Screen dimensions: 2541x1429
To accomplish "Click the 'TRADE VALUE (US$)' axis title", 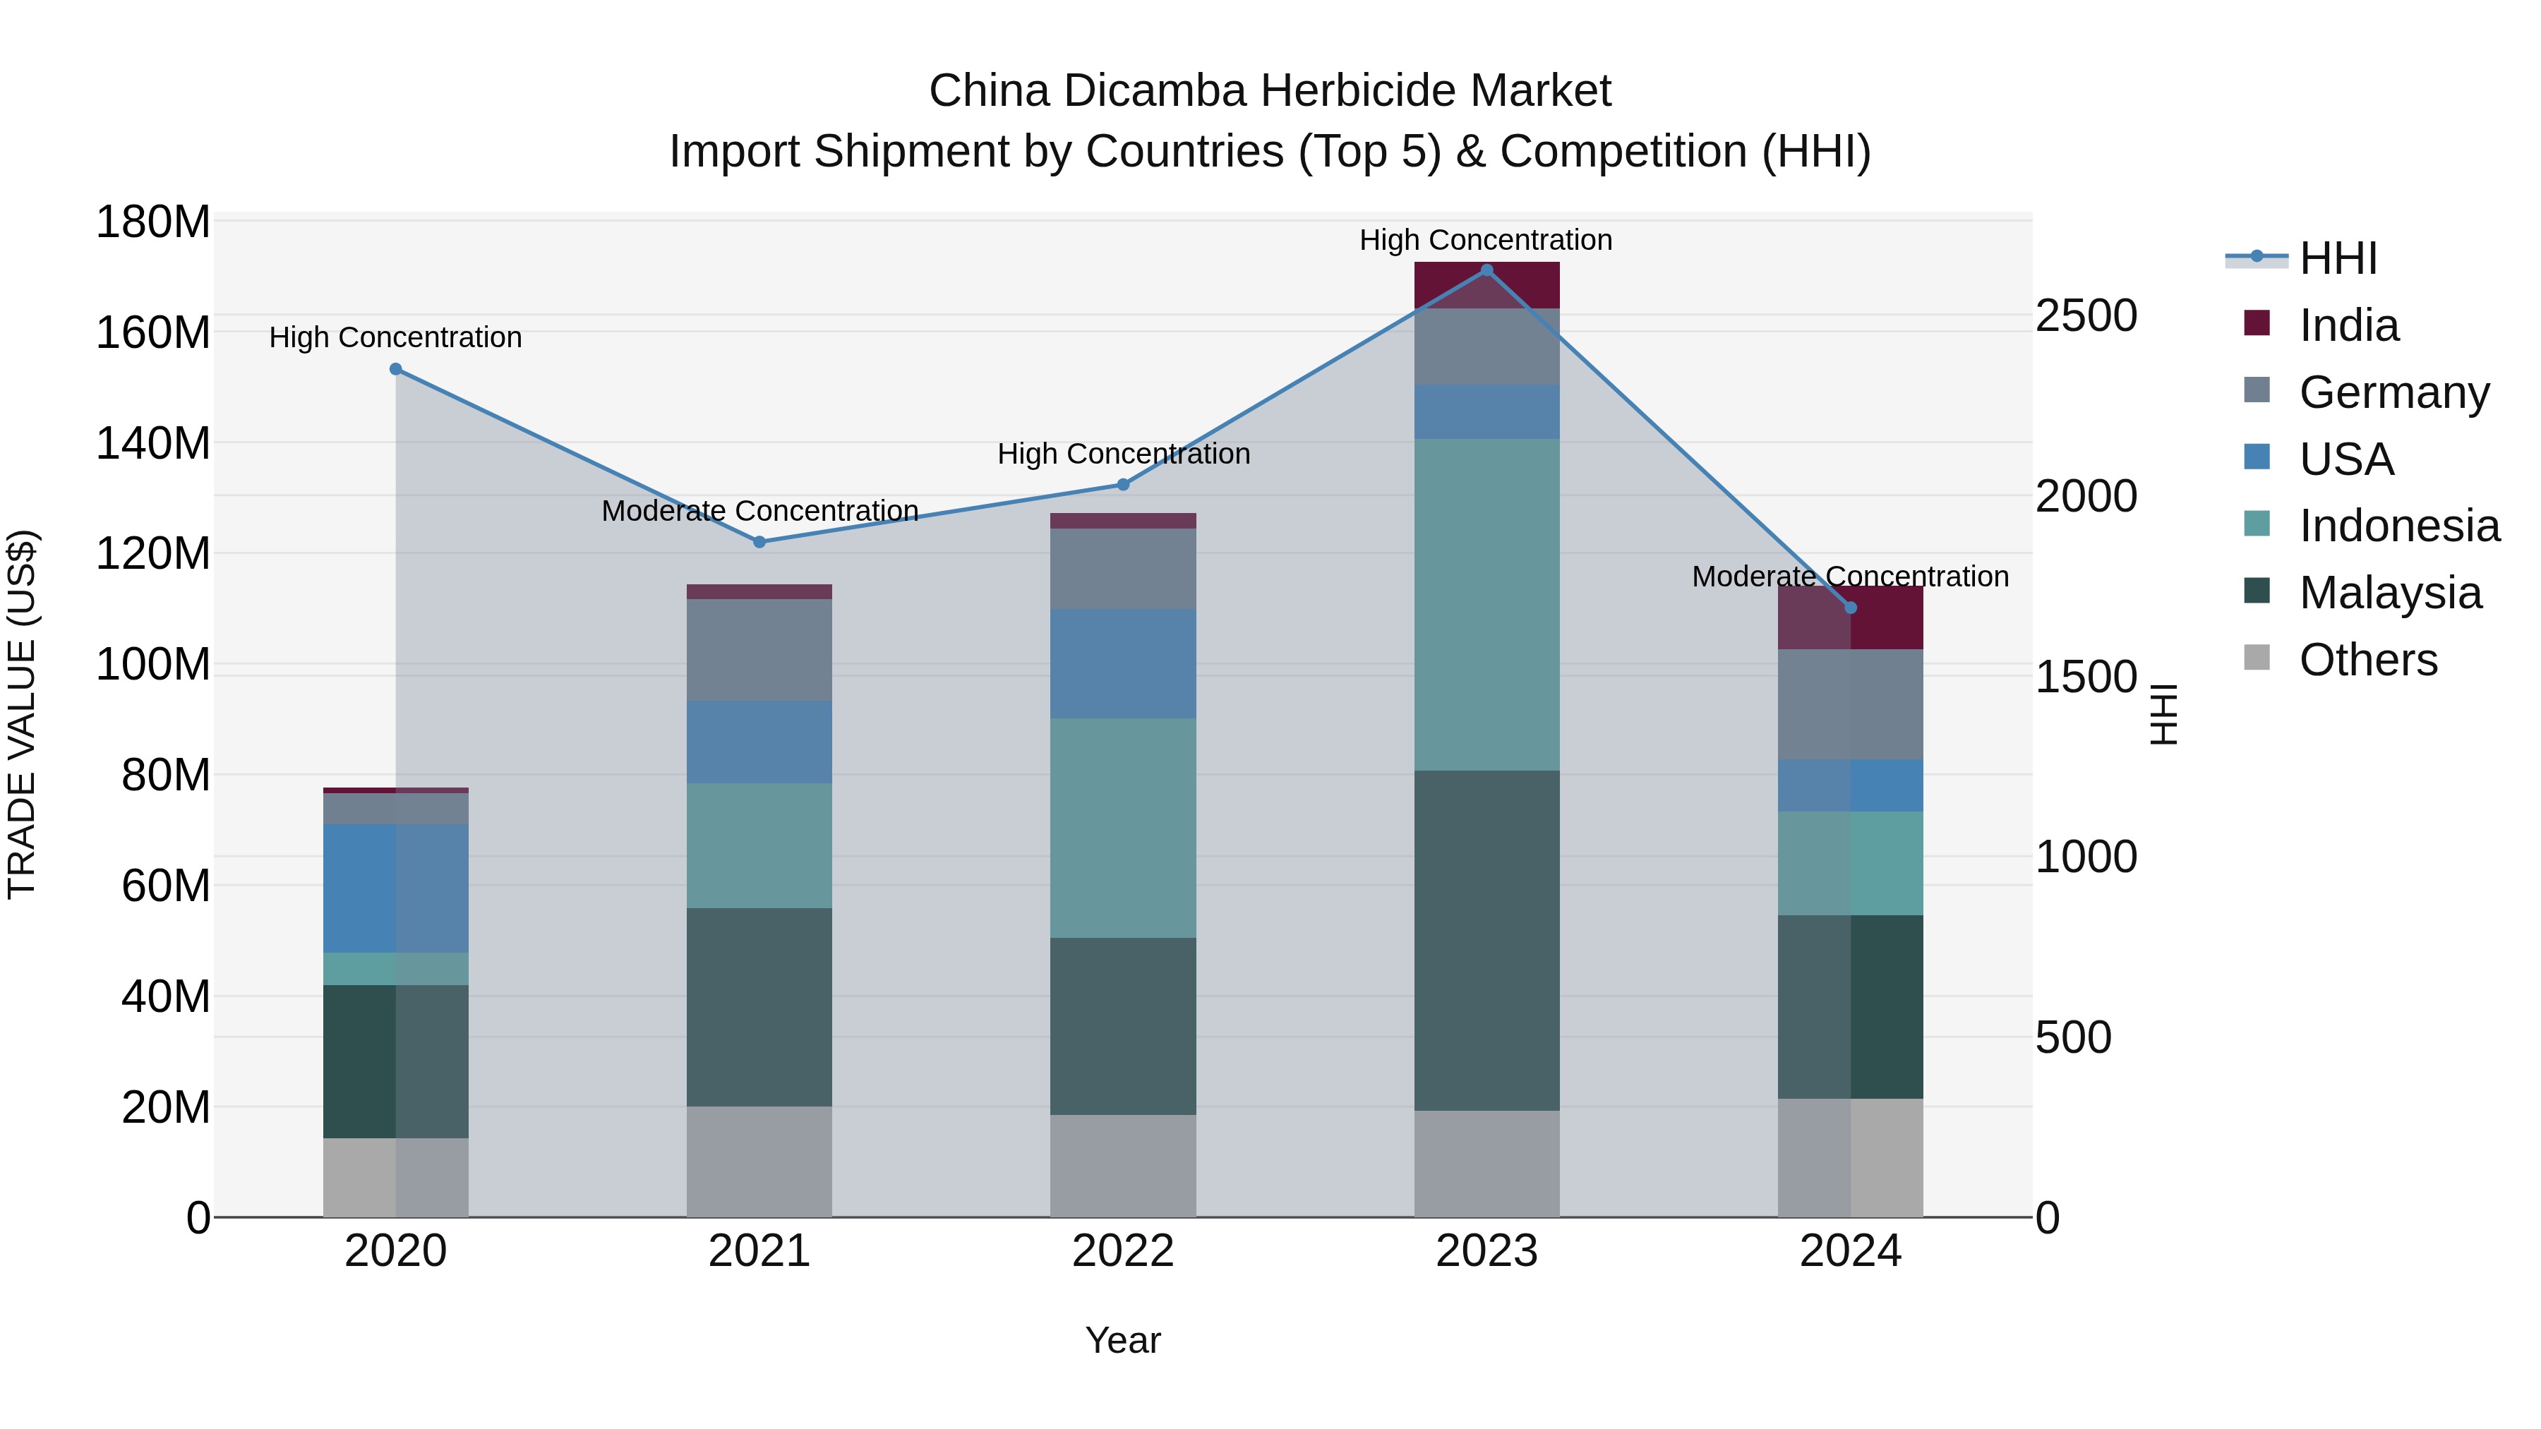I will [22, 714].
